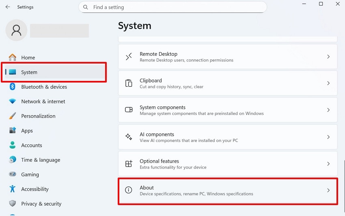
Task: Open the AI components title
Action: point(157,134)
